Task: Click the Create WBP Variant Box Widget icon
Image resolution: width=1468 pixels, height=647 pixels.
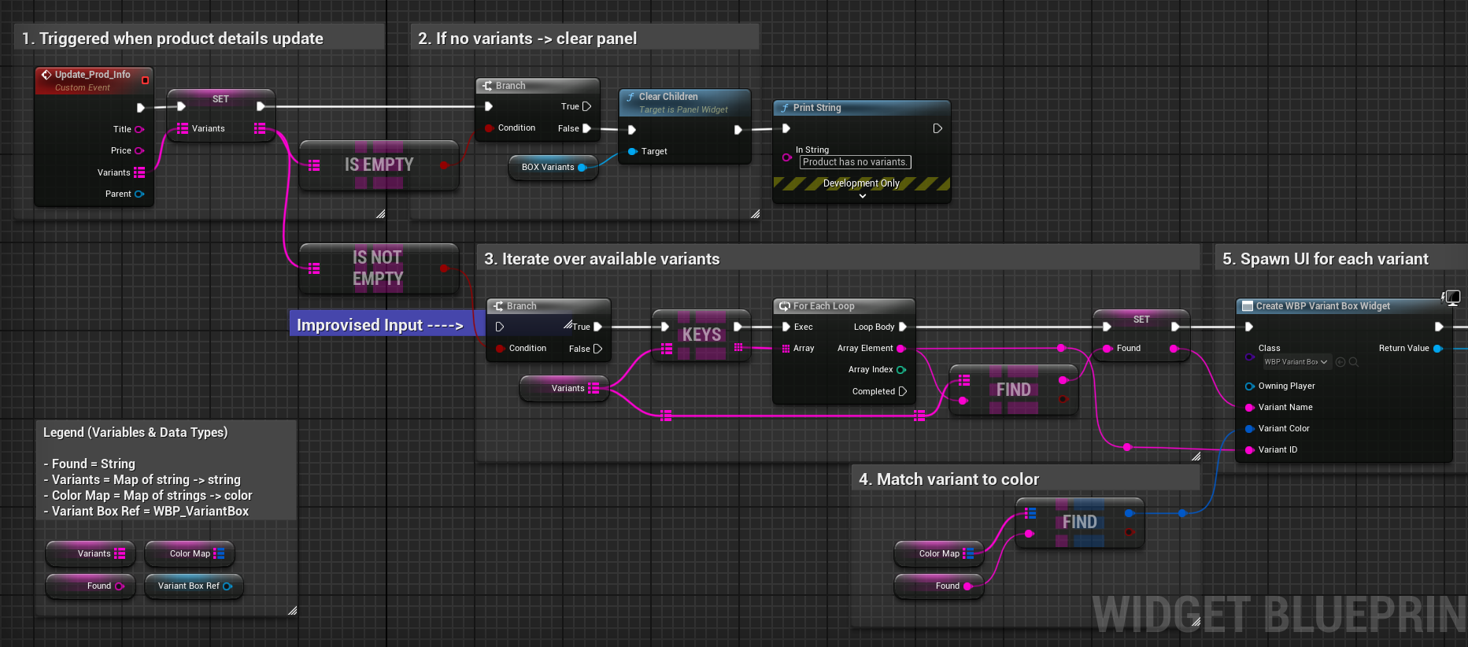Action: pyautogui.click(x=1247, y=306)
